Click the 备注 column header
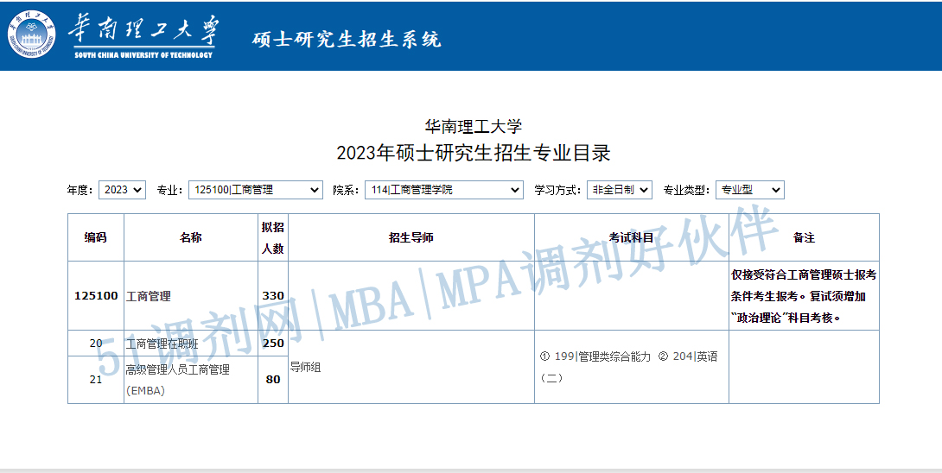This screenshot has width=942, height=473. click(x=804, y=237)
